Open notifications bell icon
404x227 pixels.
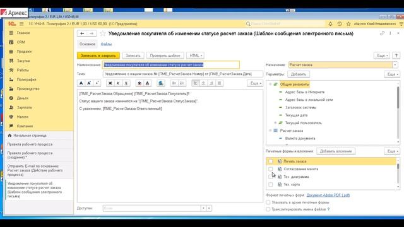[330, 24]
